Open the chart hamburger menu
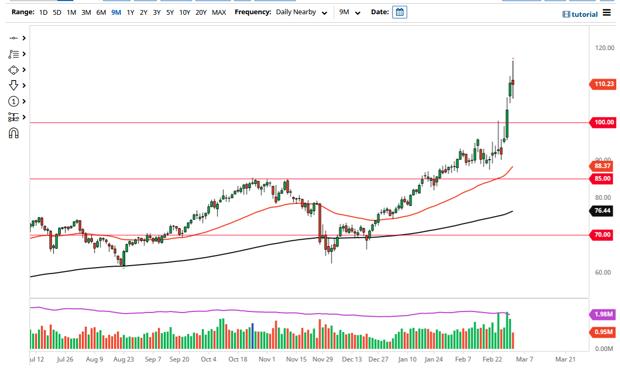Image resolution: width=620 pixels, height=371 pixels. (606, 14)
